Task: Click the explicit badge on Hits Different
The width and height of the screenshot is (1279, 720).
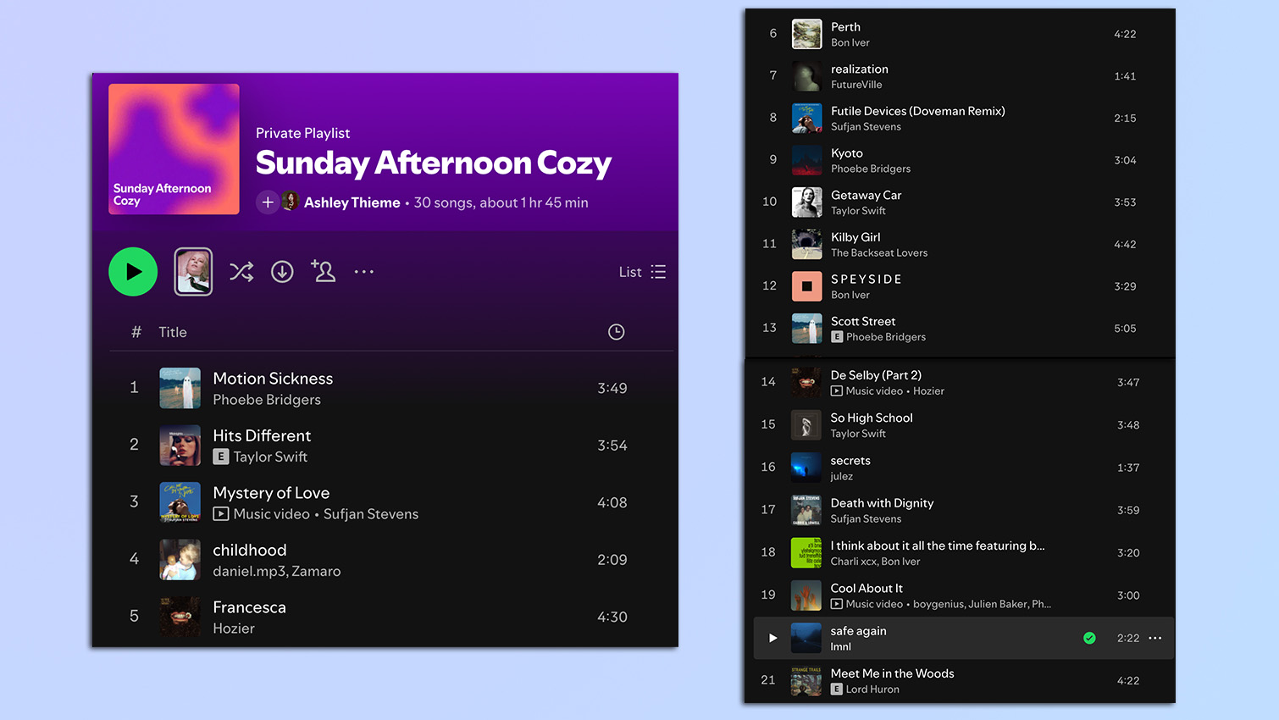Action: point(220,457)
